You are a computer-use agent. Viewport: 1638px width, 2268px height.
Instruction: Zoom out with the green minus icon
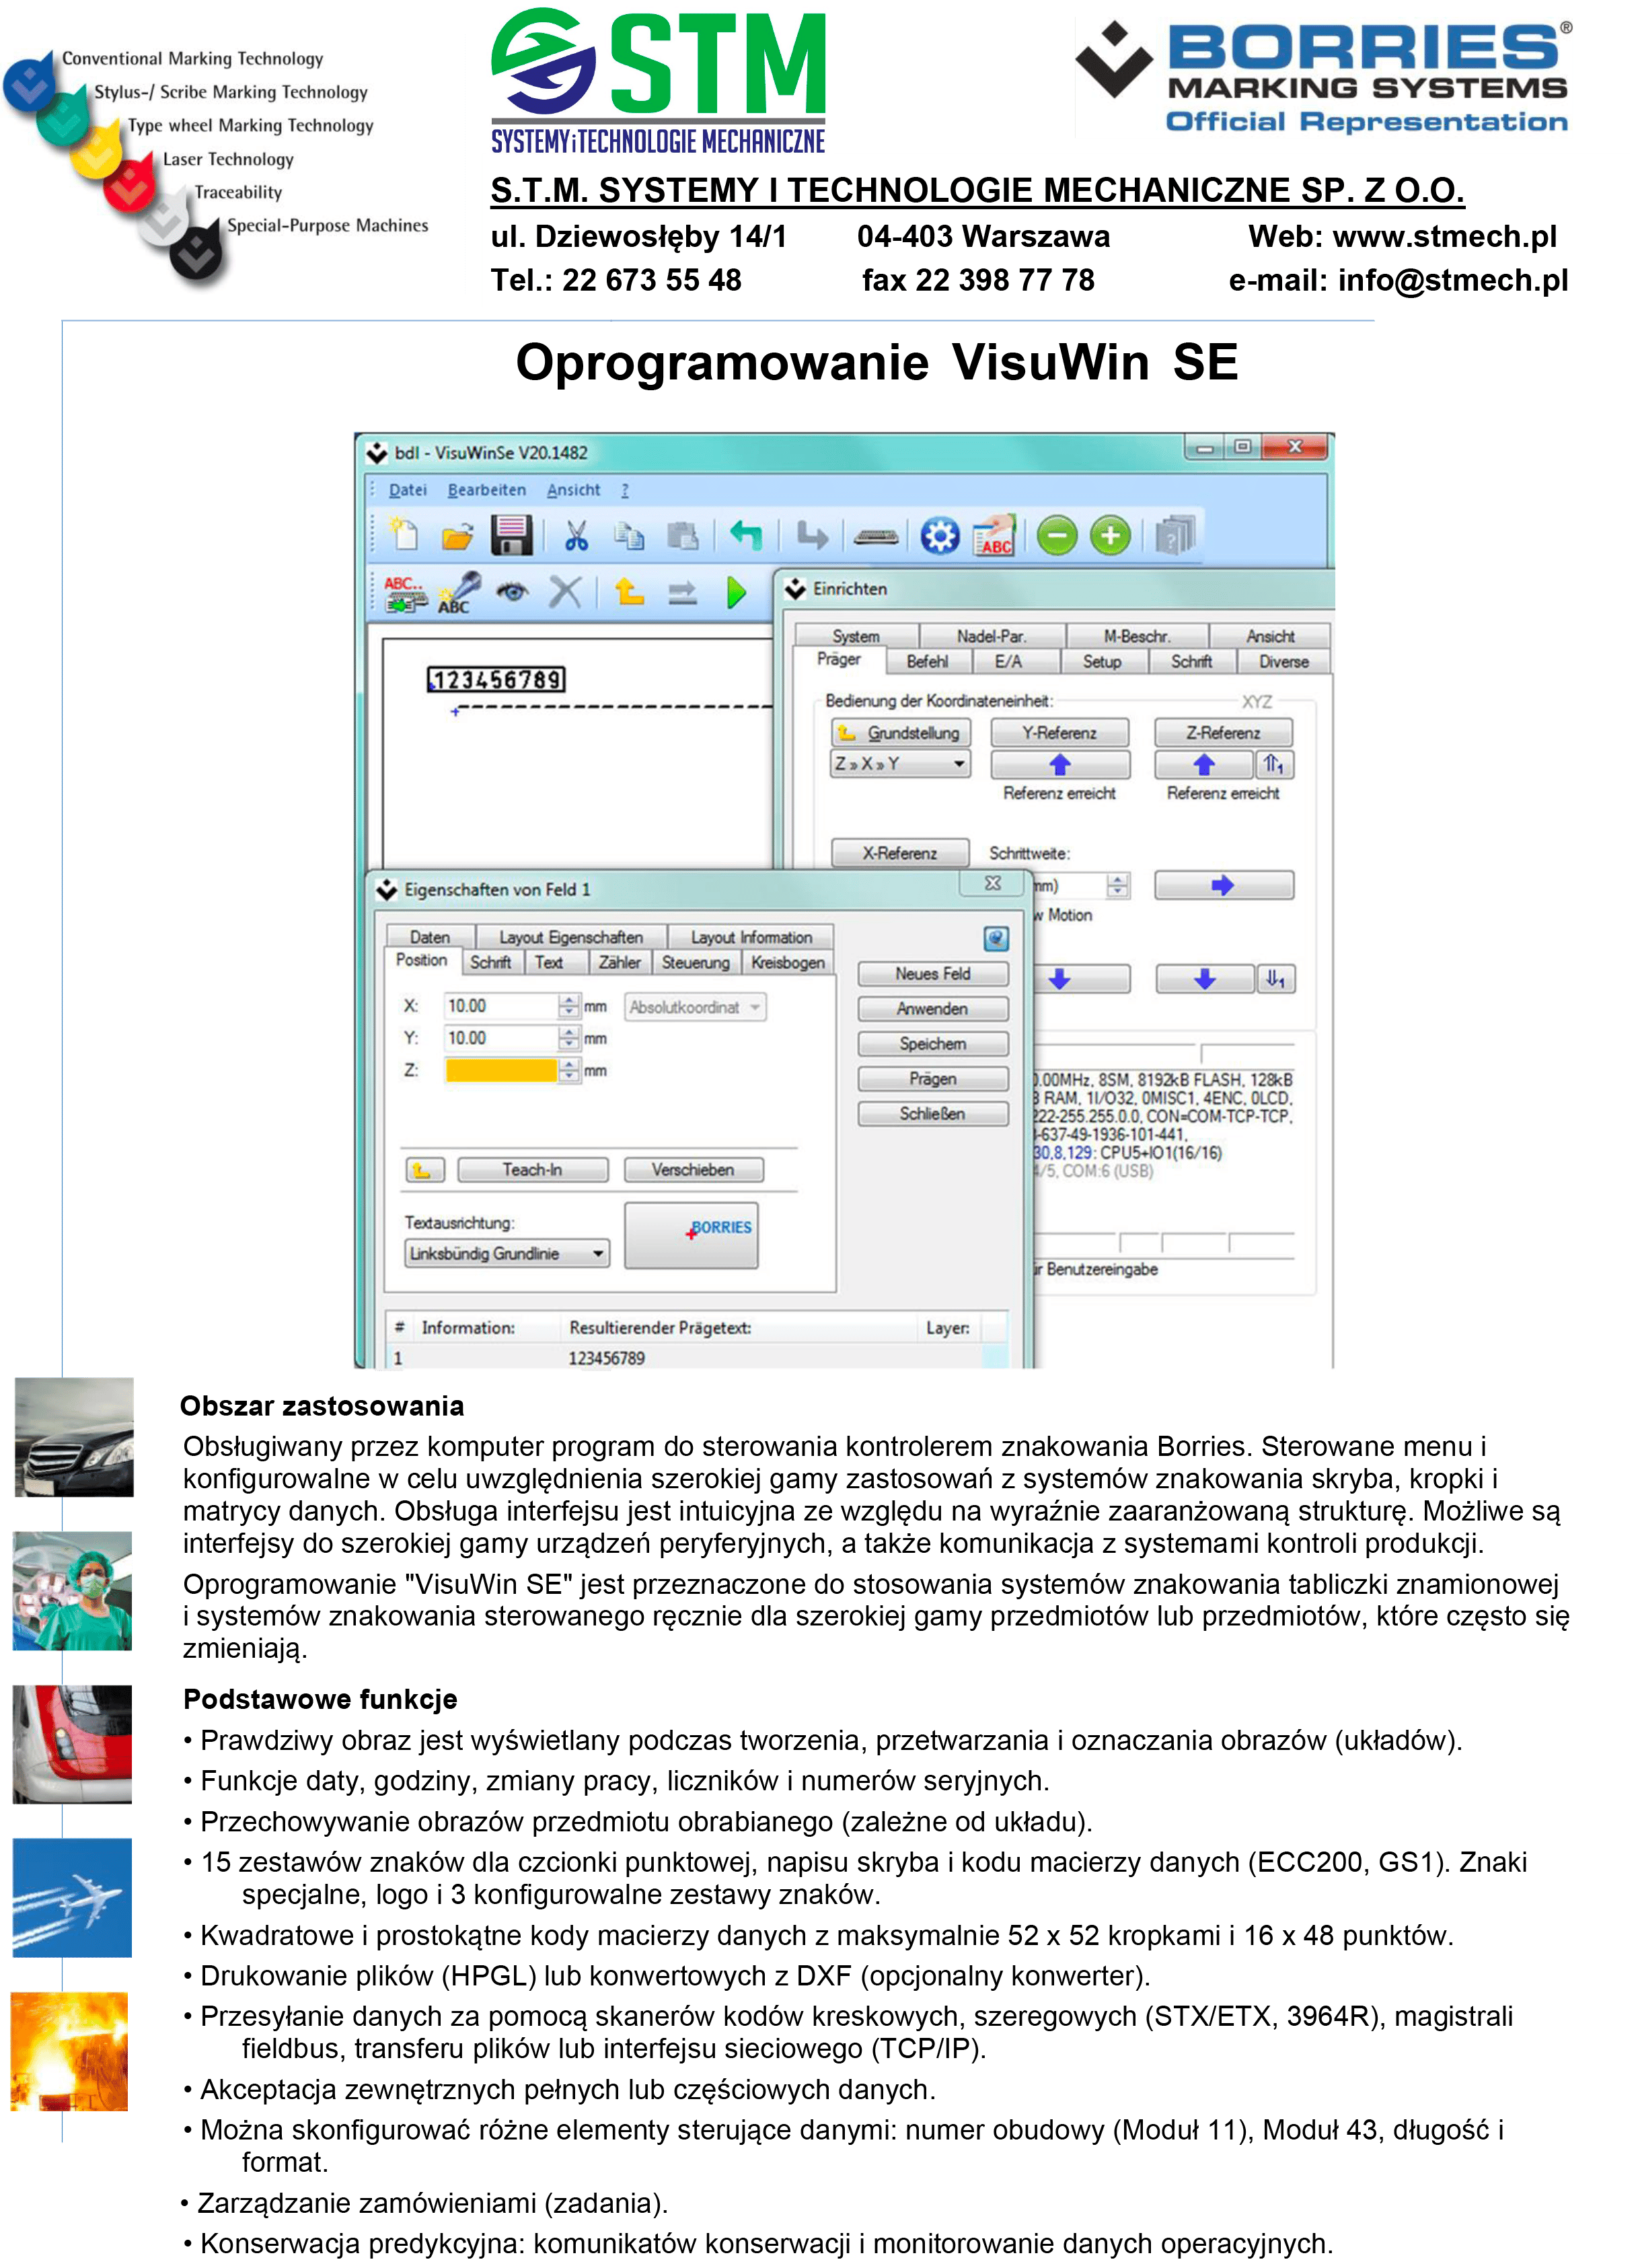(1056, 536)
